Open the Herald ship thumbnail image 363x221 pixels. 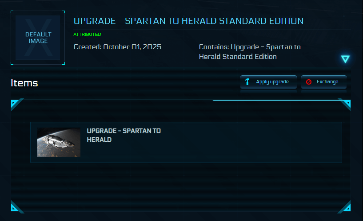click(x=59, y=143)
